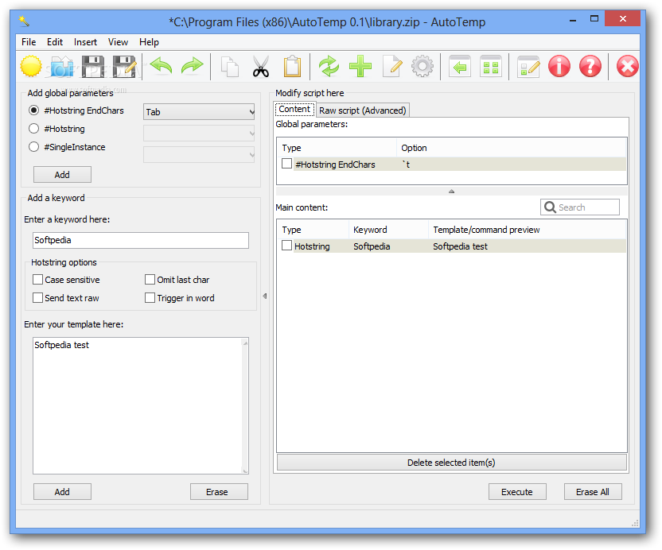Click the green circular refresh arrows icon
Image resolution: width=662 pixels, height=550 pixels.
[x=329, y=66]
